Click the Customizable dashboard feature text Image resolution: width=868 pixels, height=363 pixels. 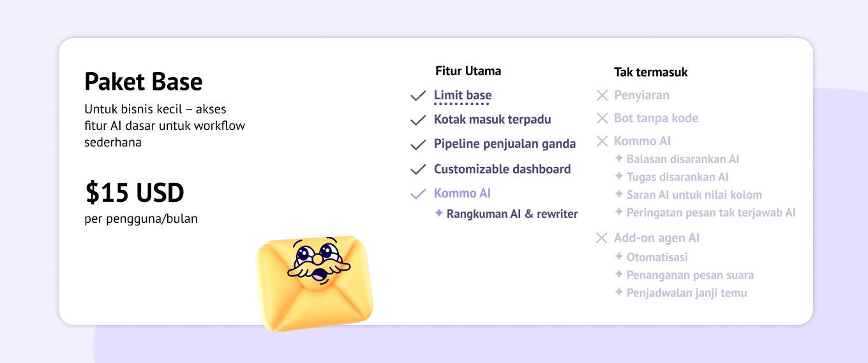point(502,169)
